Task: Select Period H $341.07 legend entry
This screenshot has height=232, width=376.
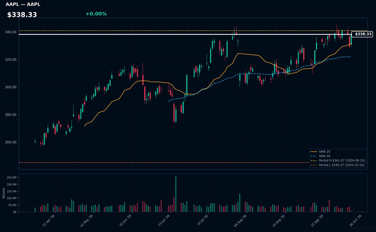Action: click(338, 160)
